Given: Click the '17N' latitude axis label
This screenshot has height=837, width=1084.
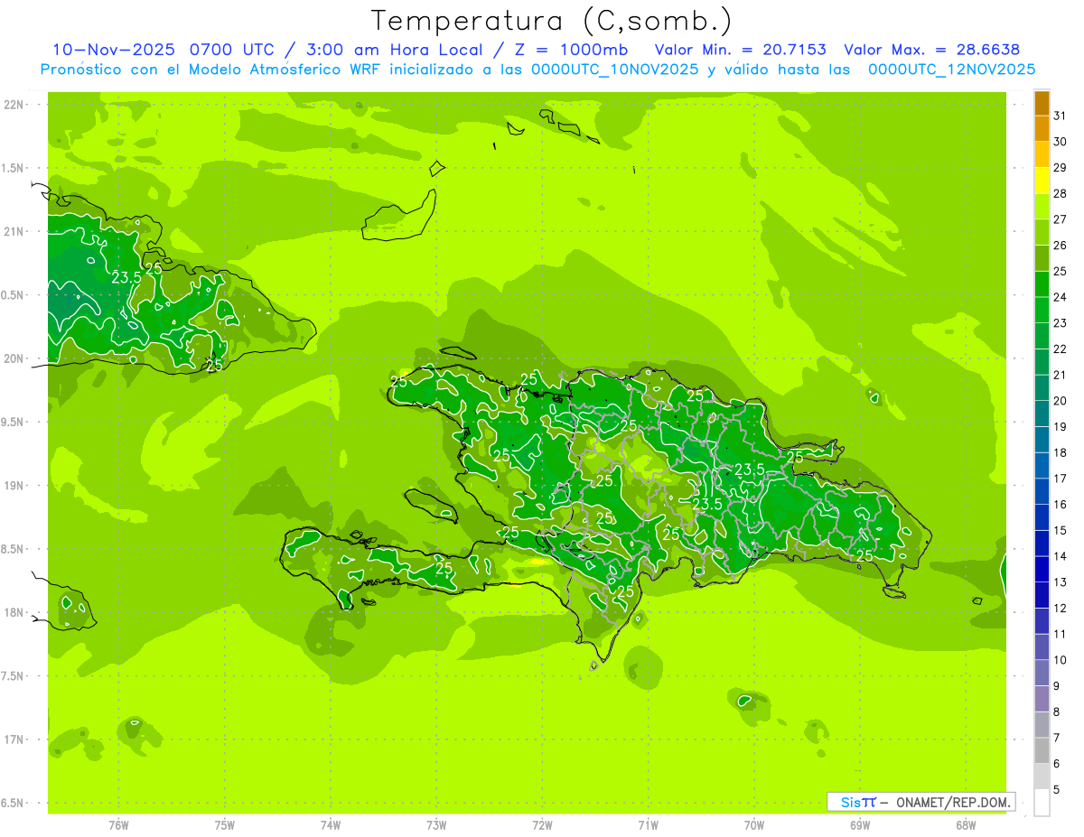Looking at the screenshot, I should tap(15, 739).
